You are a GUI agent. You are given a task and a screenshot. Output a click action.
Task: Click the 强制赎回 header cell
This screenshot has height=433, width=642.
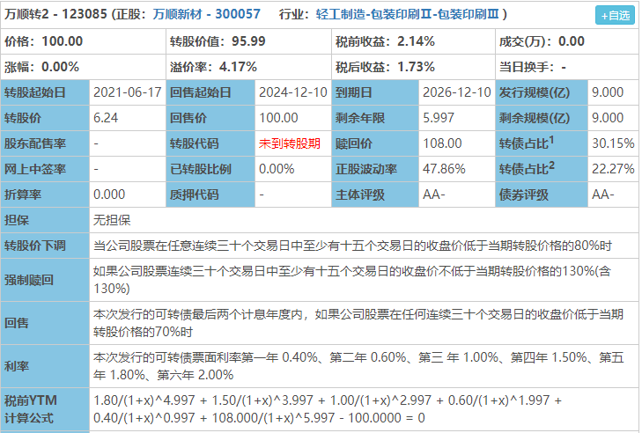click(x=45, y=280)
